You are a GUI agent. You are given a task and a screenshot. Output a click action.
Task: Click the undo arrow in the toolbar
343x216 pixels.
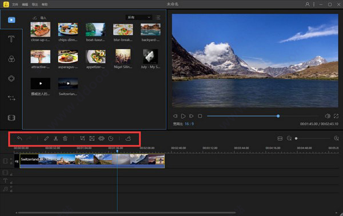tap(19, 138)
